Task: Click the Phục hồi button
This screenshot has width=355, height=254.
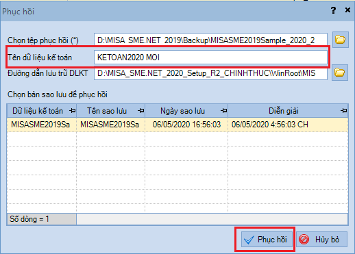Action: pyautogui.click(x=267, y=240)
